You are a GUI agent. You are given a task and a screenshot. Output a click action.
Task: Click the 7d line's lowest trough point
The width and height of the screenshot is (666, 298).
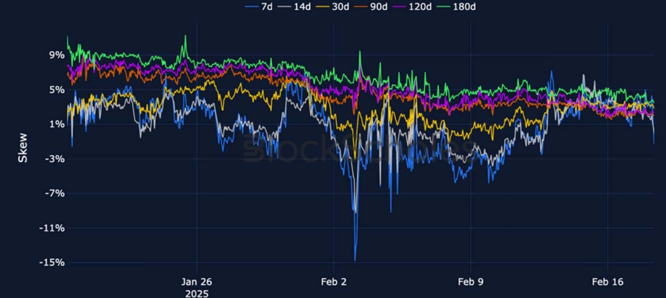point(355,260)
